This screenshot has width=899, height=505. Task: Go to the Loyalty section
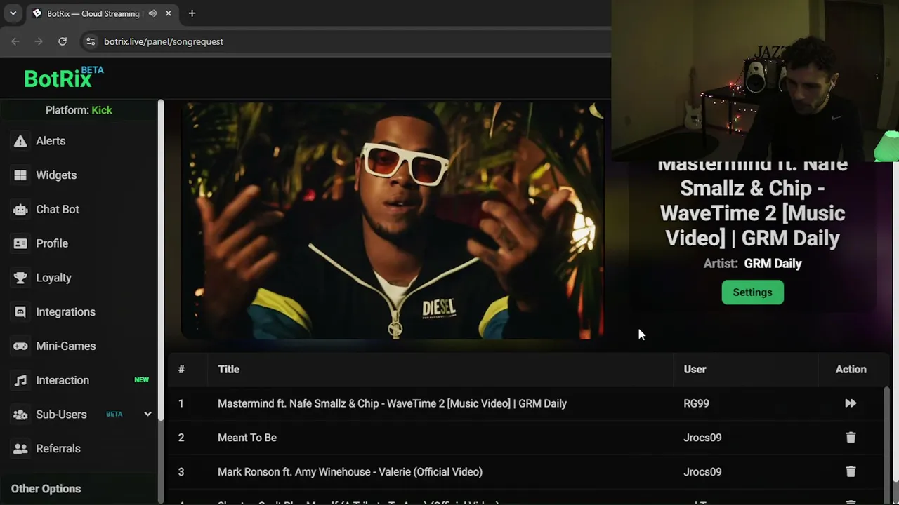tap(53, 278)
